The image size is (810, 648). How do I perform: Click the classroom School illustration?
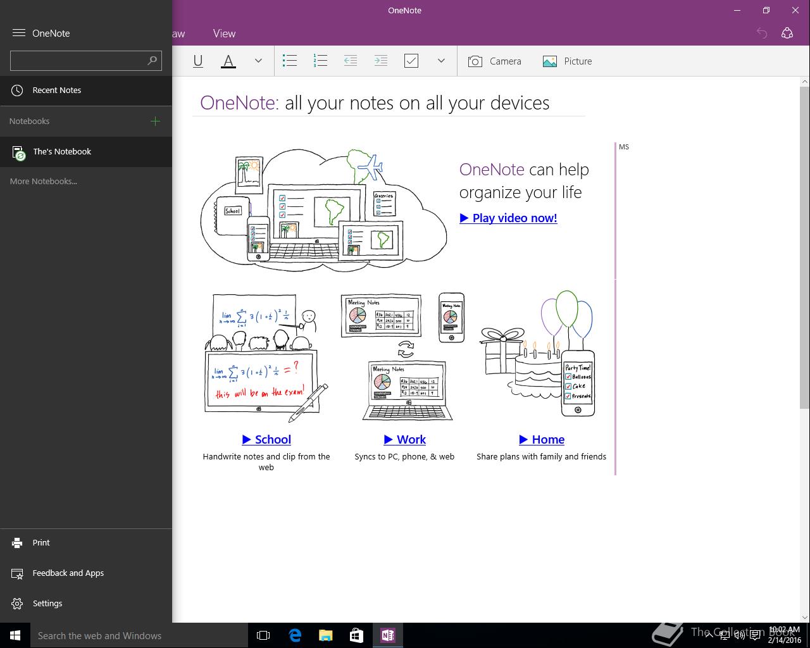(x=266, y=358)
